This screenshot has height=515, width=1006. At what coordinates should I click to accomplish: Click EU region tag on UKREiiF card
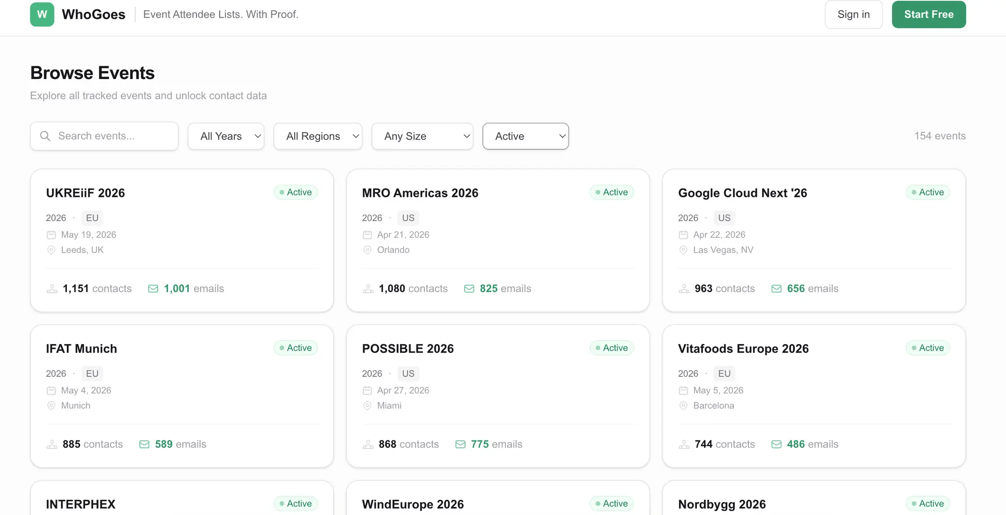92,218
